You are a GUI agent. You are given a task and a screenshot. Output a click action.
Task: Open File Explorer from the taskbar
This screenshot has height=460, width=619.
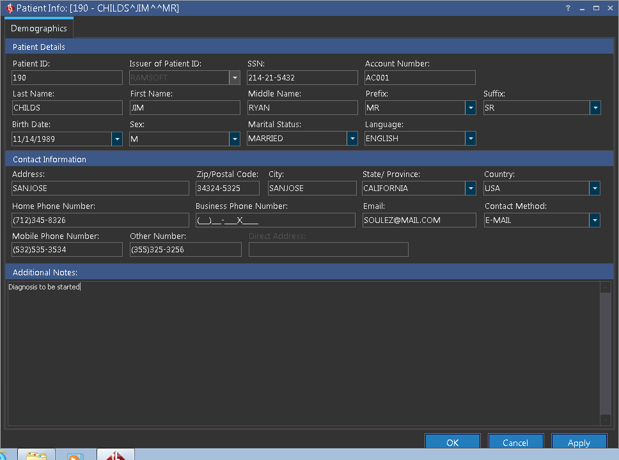(36, 456)
